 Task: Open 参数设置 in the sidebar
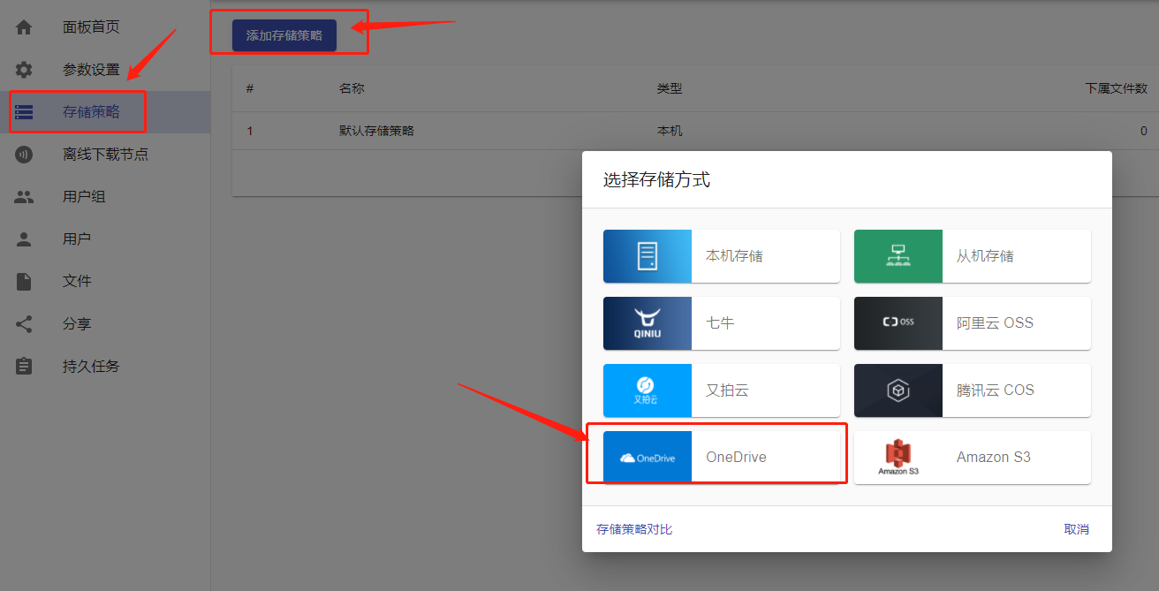click(x=105, y=70)
